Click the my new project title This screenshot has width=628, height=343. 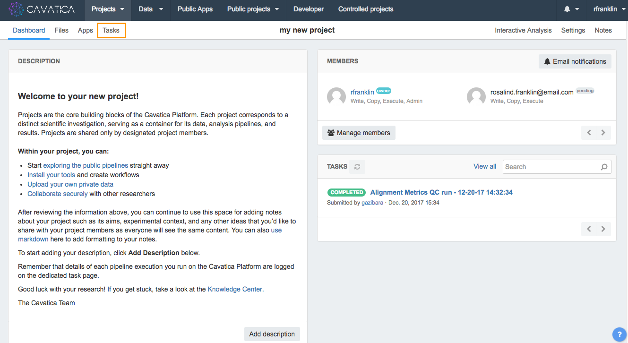pyautogui.click(x=307, y=30)
